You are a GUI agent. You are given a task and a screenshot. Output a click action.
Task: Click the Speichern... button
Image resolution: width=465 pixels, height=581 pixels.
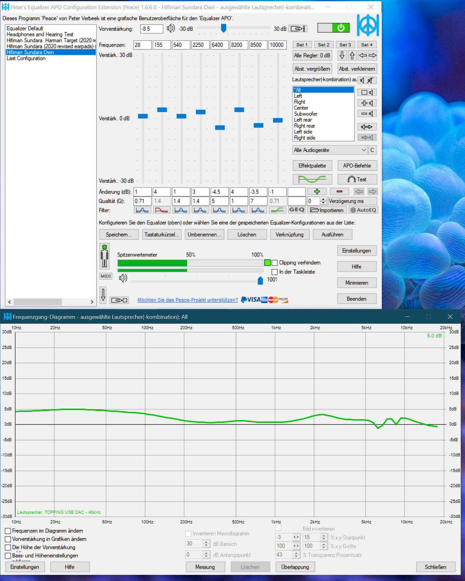pos(119,235)
